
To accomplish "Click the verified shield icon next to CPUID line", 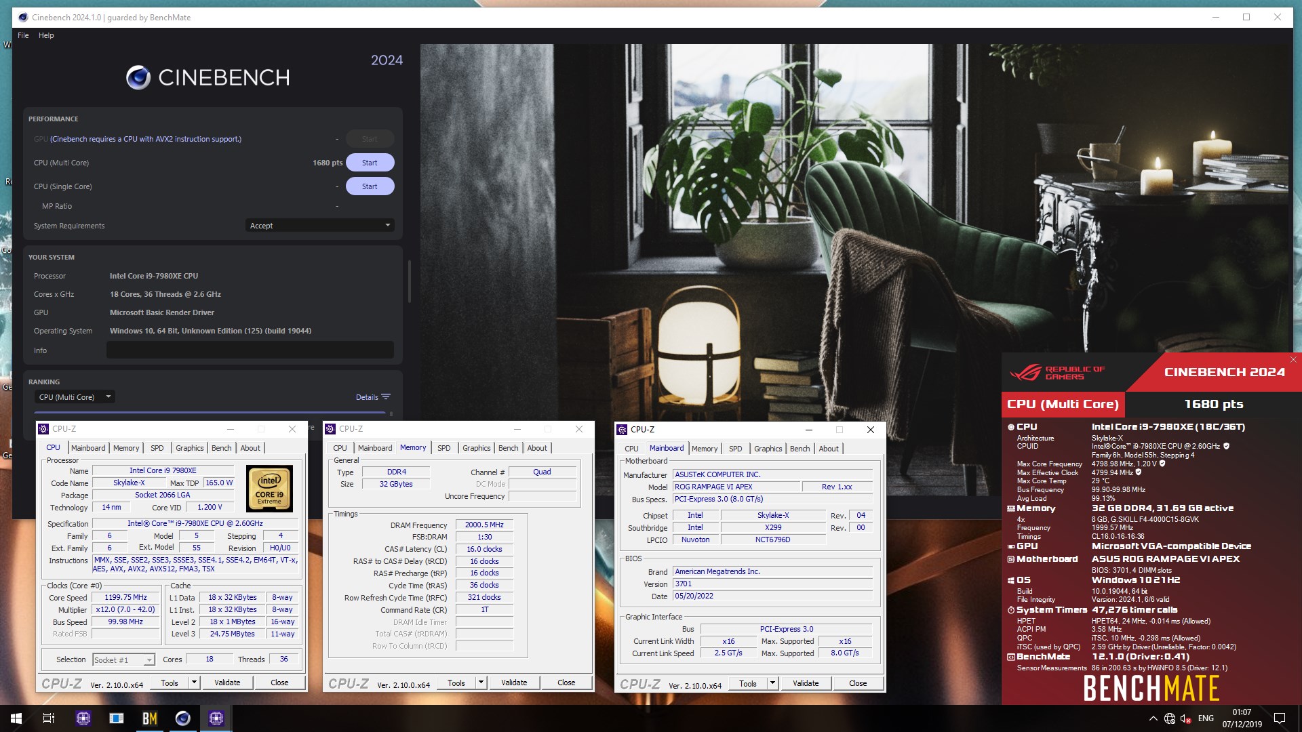I will point(1226,446).
